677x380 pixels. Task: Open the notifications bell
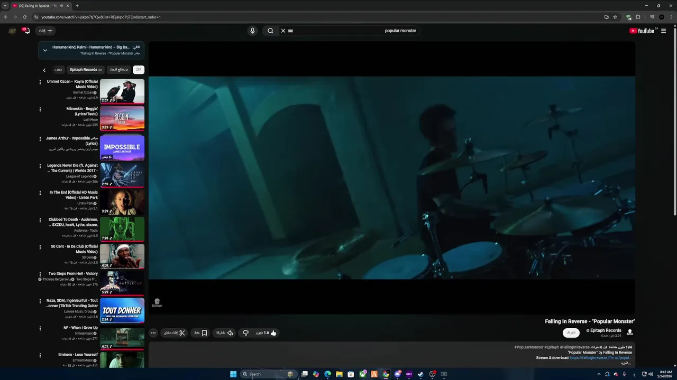25,31
